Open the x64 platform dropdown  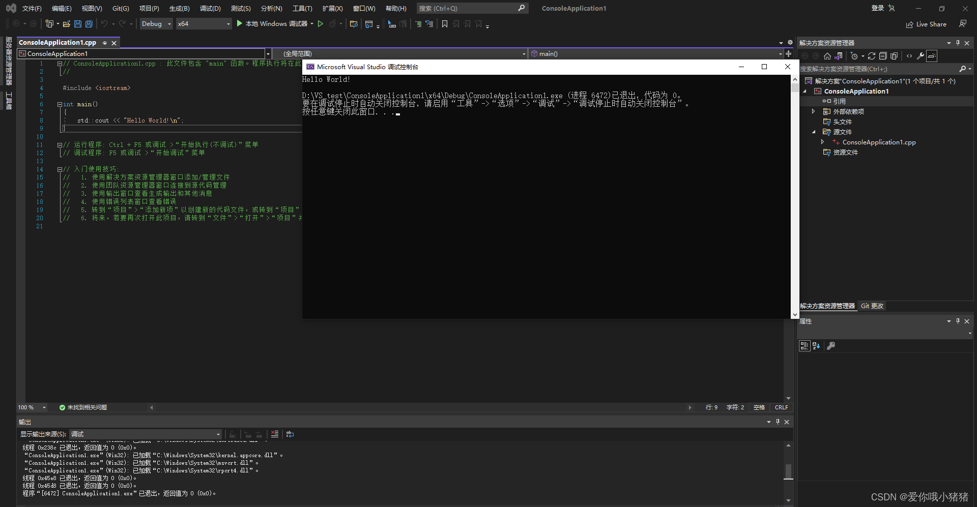[204, 24]
